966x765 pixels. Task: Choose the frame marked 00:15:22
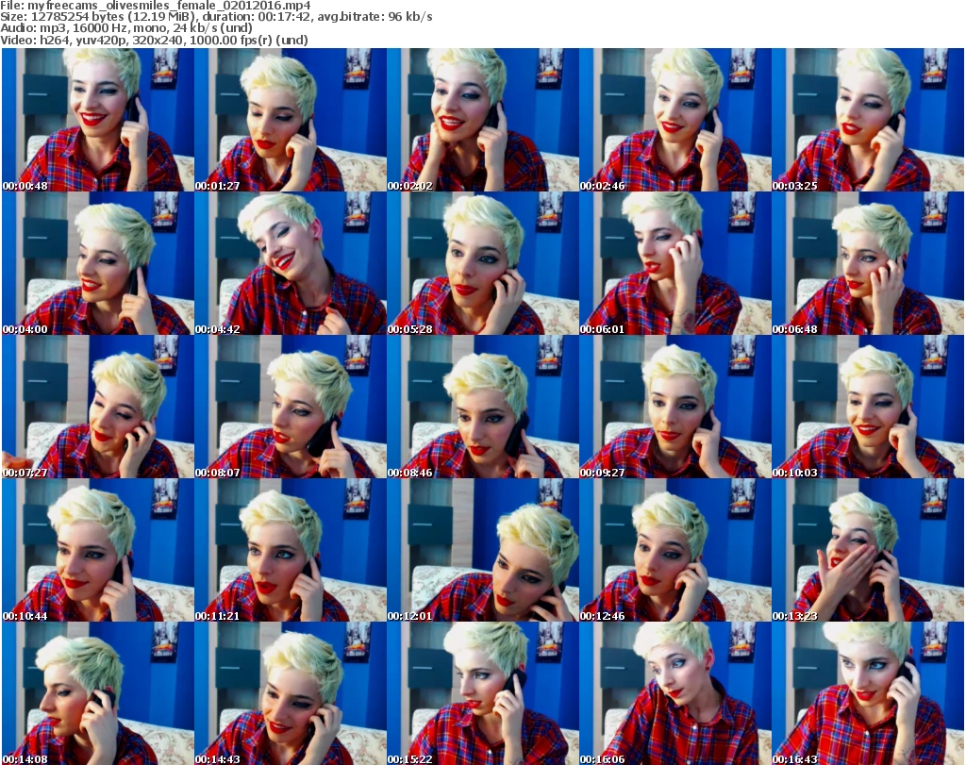tap(482, 693)
